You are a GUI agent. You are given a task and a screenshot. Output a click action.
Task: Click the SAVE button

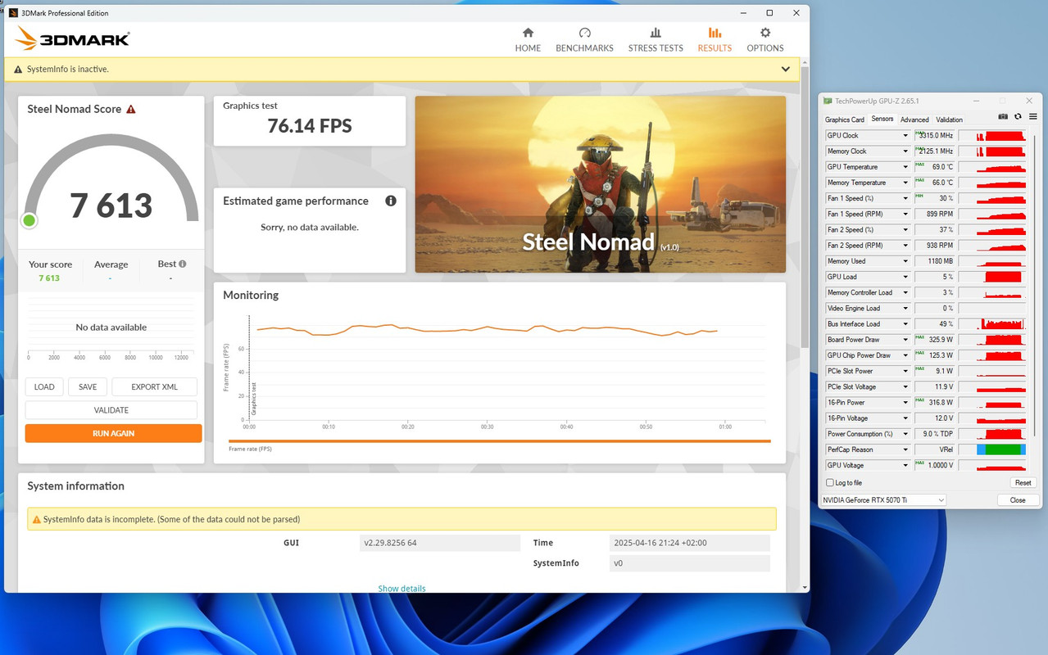[88, 387]
